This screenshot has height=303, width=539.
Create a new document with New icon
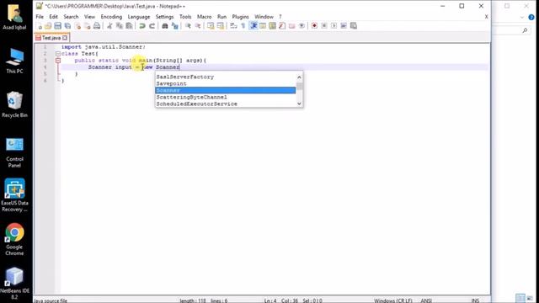[40, 26]
